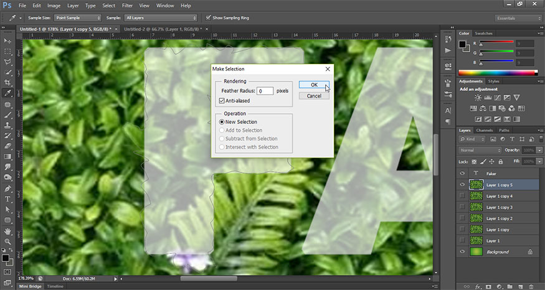
Task: Switch to the Channels tab
Action: (x=485, y=130)
